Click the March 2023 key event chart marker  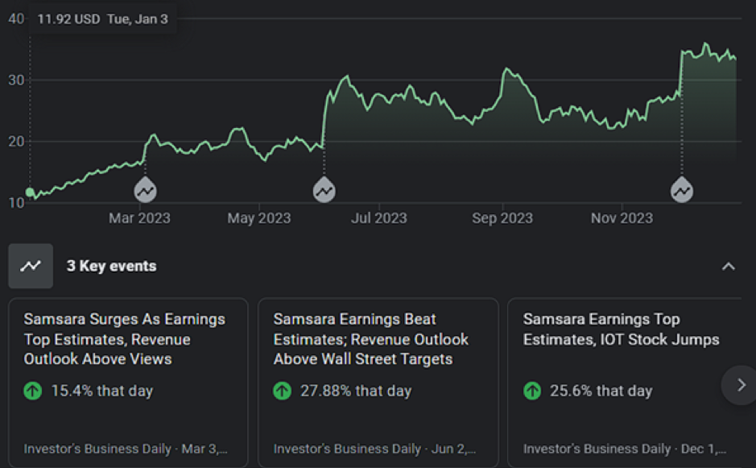(145, 190)
